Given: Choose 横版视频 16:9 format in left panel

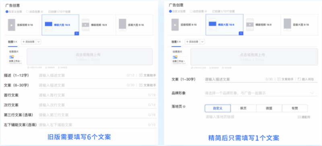Looking at the screenshot, I should tap(97, 25).
